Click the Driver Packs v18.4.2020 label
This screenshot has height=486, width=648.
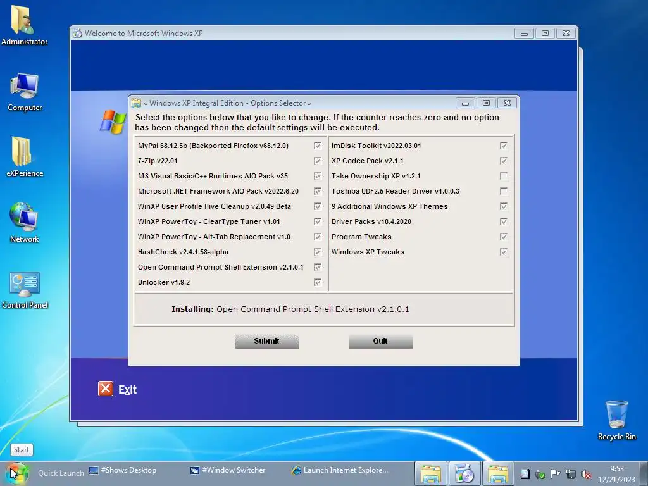pyautogui.click(x=371, y=221)
